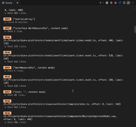This screenshot has width=136, height=127.
Task: Click the Factory tab flower icon
Action: (x=3, y=3)
